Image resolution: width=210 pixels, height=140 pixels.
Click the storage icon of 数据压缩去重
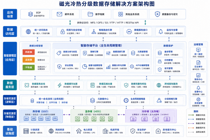(93, 85)
